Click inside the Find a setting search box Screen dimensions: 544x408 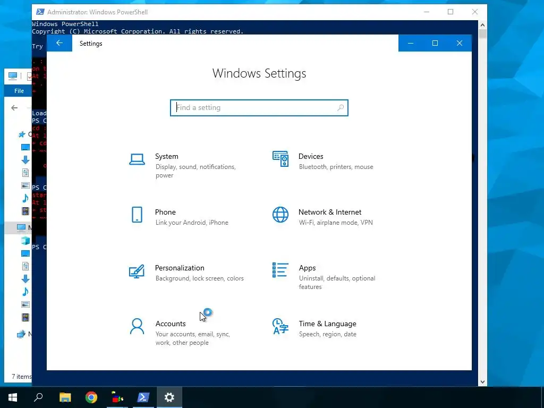(x=259, y=107)
